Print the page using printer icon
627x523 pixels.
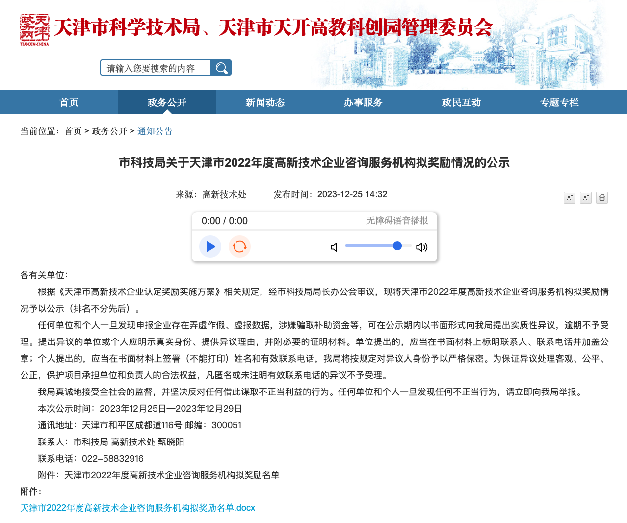pyautogui.click(x=601, y=198)
